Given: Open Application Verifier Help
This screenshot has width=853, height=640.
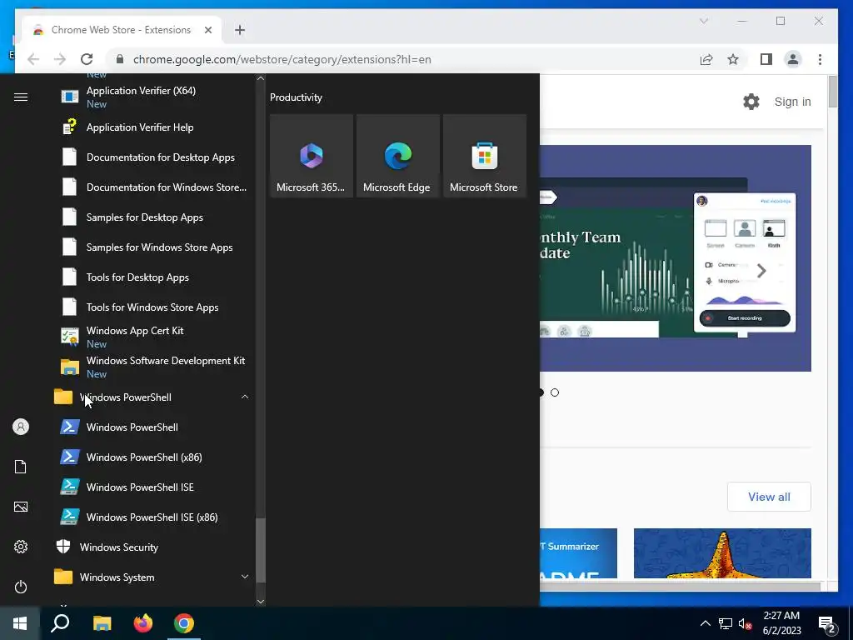Looking at the screenshot, I should 154,127.
